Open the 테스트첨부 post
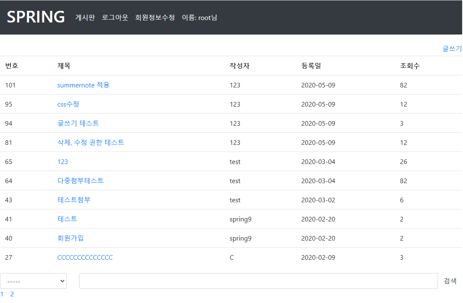 click(x=74, y=200)
